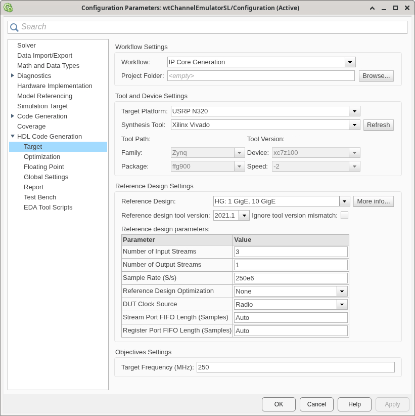Roll up window with title bar arrow
Screen dimensions: 415x416
click(372, 8)
